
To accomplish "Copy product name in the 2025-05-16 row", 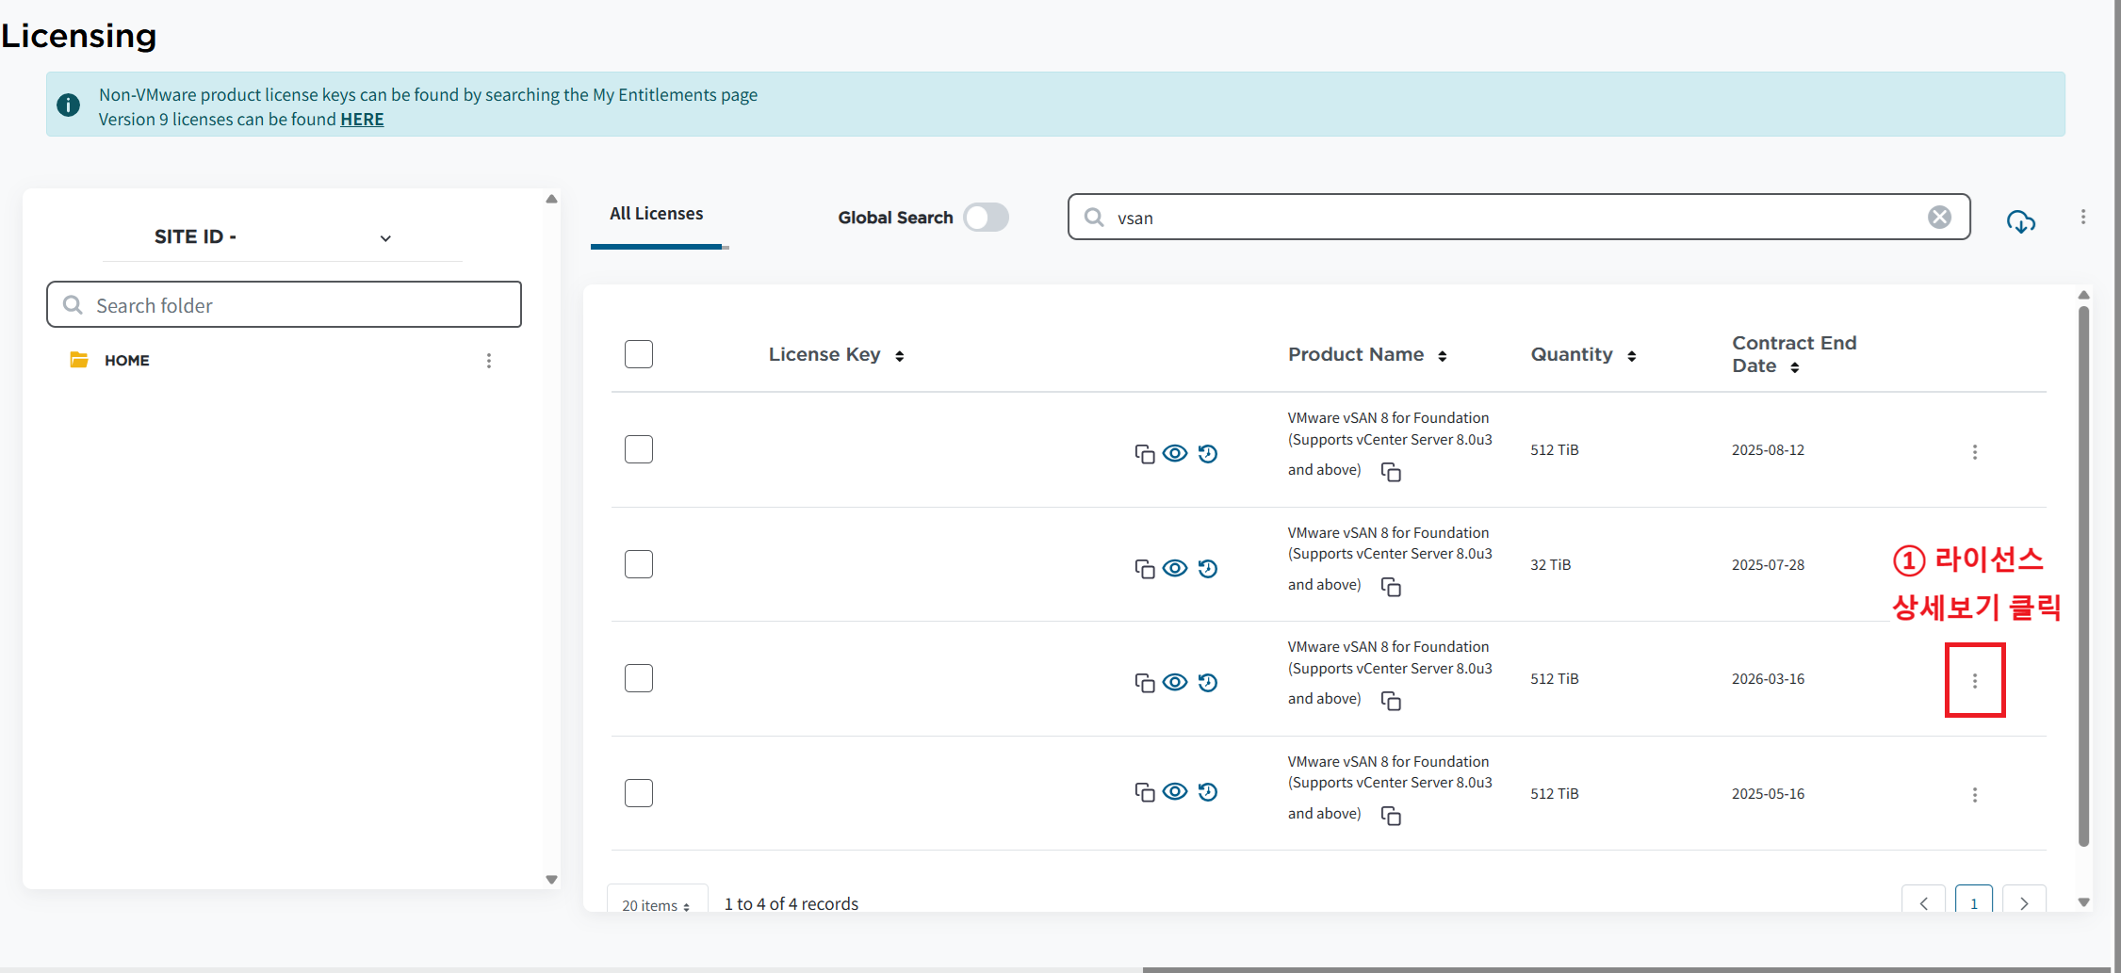I will pos(1391,816).
